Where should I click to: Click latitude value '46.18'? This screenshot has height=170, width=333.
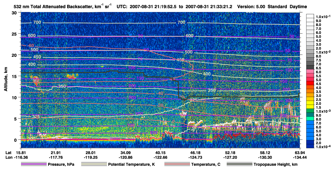pyautogui.click(x=195, y=153)
